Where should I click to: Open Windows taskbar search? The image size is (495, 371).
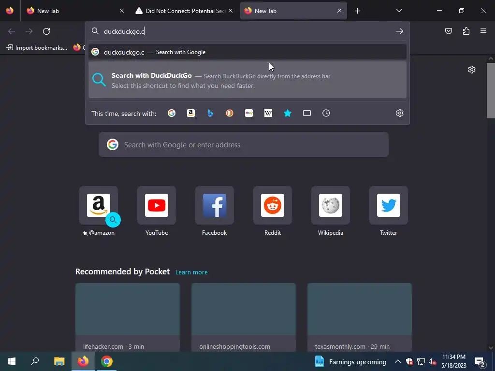[35, 361]
